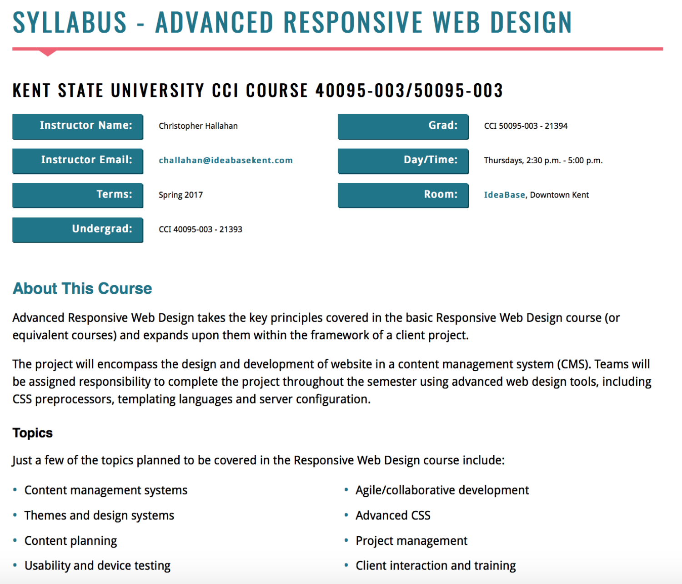Click the Grad label box

pyautogui.click(x=403, y=126)
